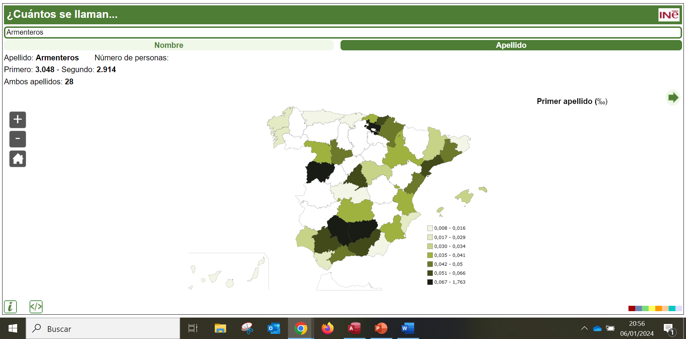Zoom in on the map with plus button
The width and height of the screenshot is (686, 339).
[18, 120]
